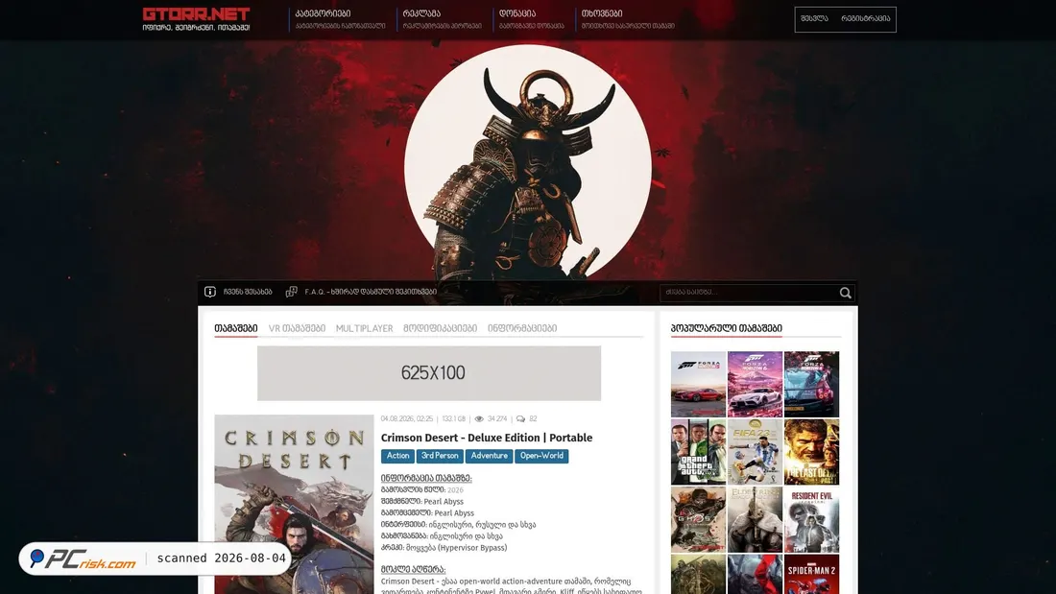The image size is (1056, 594).
Task: Open the Grand Theft Auto V thumbnail
Action: pos(698,452)
